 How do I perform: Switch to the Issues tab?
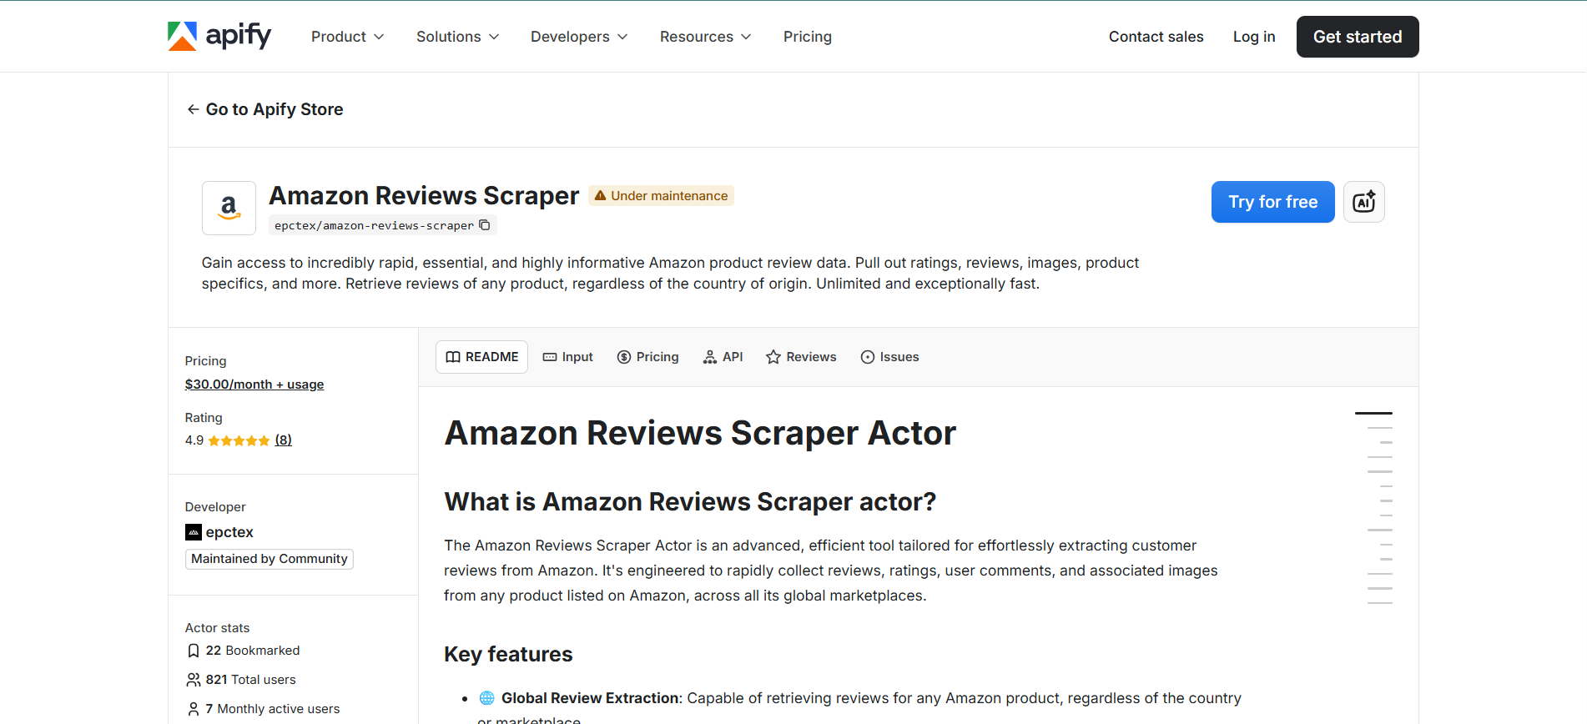(889, 357)
